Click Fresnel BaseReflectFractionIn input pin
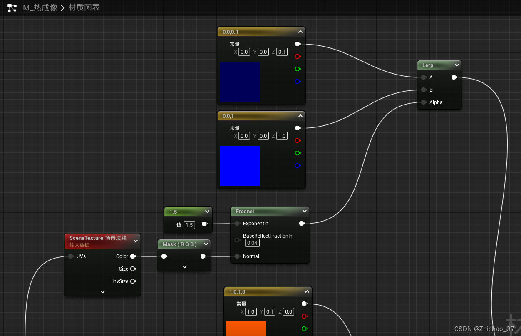The width and height of the screenshot is (521, 336). (x=237, y=240)
